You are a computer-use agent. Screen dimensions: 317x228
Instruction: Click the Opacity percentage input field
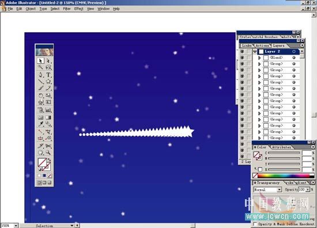302,189
